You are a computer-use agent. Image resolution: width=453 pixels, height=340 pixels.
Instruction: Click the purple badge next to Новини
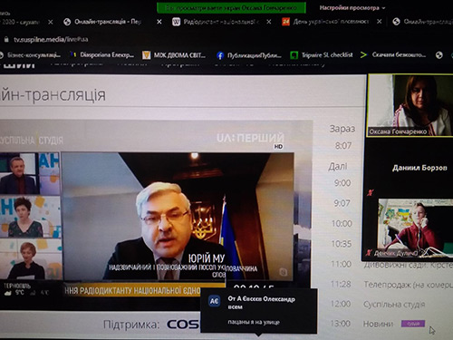413,324
